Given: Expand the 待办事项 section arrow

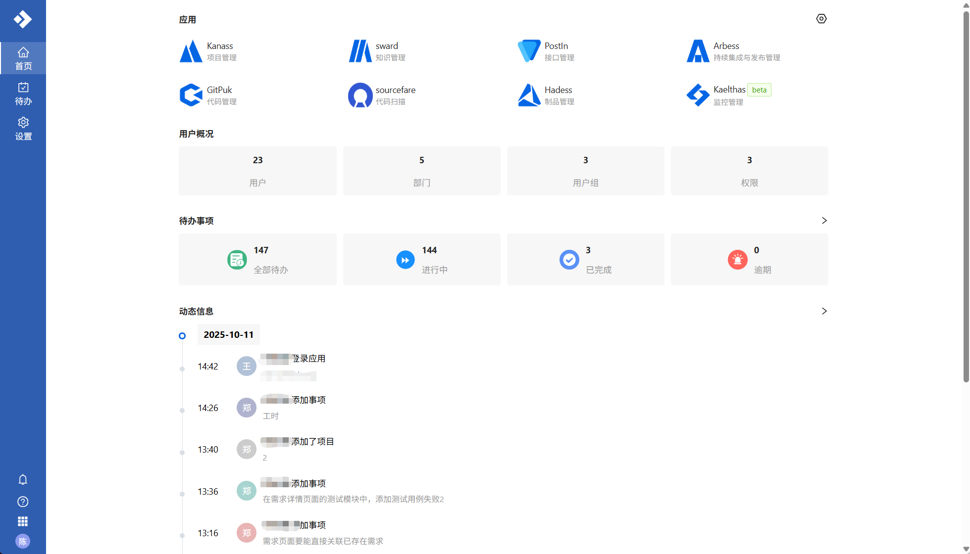Looking at the screenshot, I should pos(824,221).
